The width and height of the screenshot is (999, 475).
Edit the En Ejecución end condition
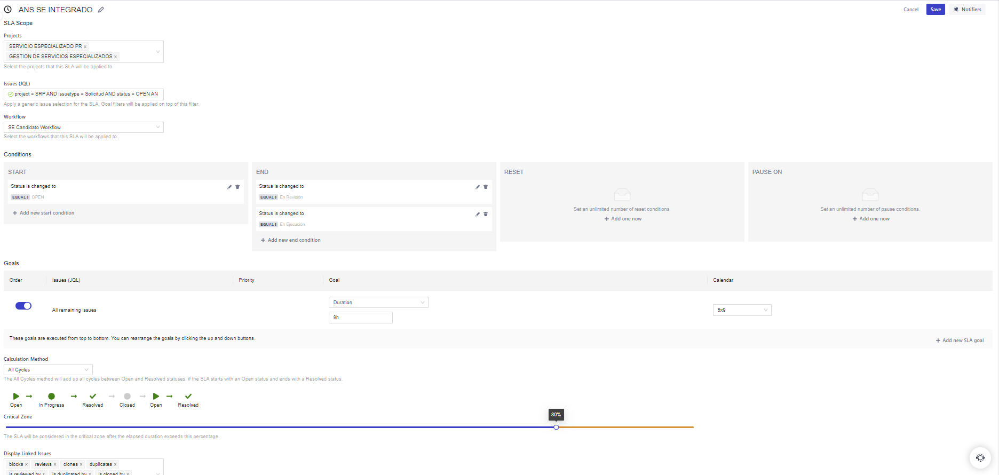click(x=478, y=214)
